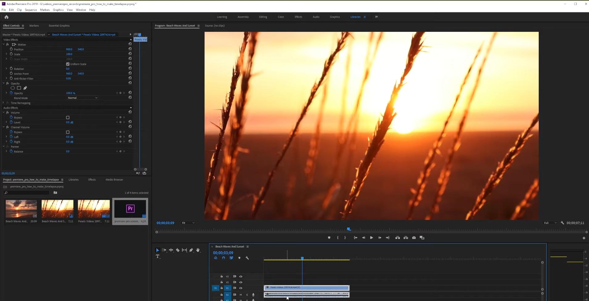
Task: Open the File menu
Action: [x=4, y=10]
